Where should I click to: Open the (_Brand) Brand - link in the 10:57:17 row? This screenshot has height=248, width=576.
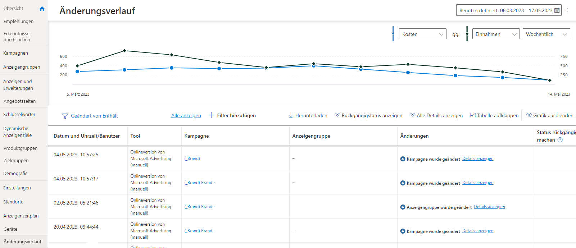tap(200, 183)
